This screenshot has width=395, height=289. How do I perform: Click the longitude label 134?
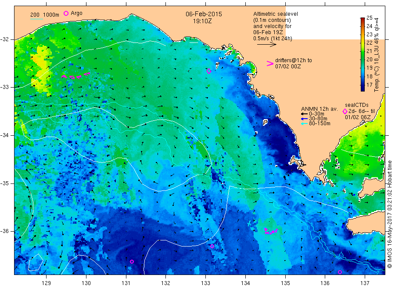tap(245, 283)
